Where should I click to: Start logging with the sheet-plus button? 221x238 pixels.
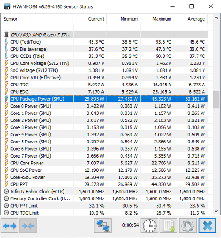tap(169, 226)
